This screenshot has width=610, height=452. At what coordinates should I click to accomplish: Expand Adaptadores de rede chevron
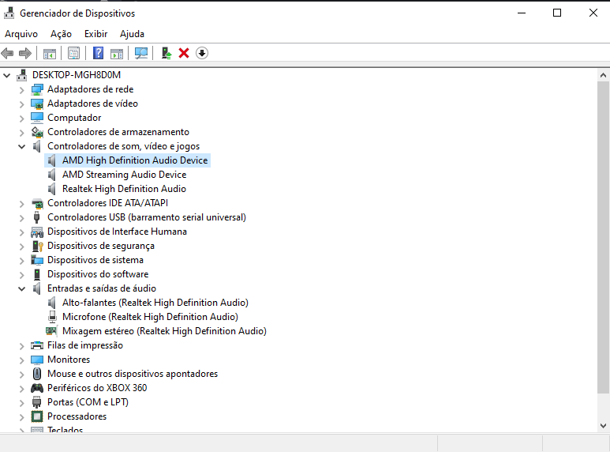[x=22, y=90]
